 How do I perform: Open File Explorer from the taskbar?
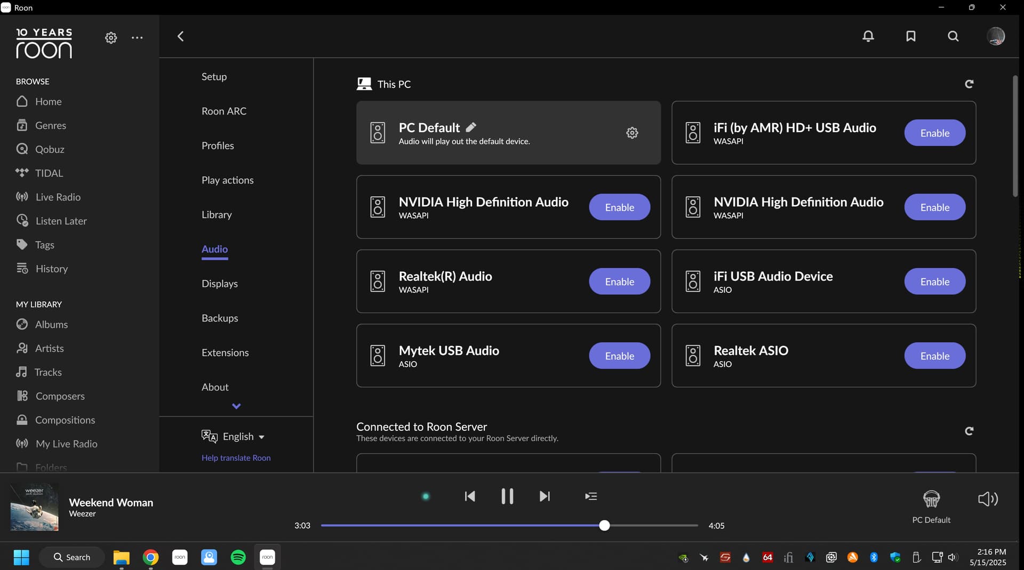pos(122,557)
